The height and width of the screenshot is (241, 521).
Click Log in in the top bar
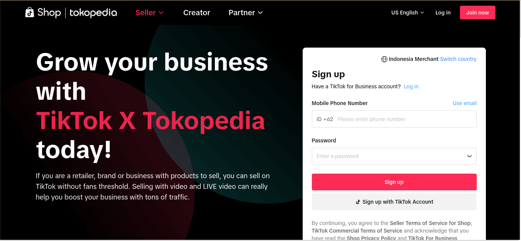443,13
